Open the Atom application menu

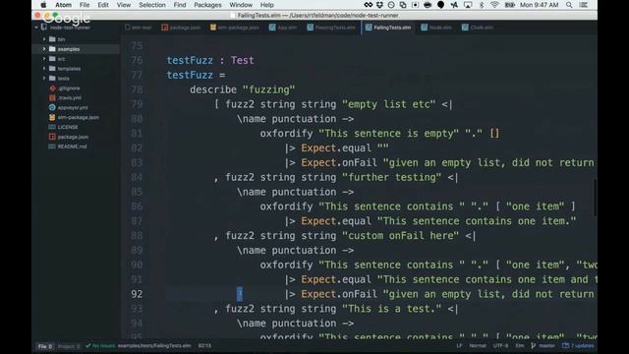[x=63, y=5]
